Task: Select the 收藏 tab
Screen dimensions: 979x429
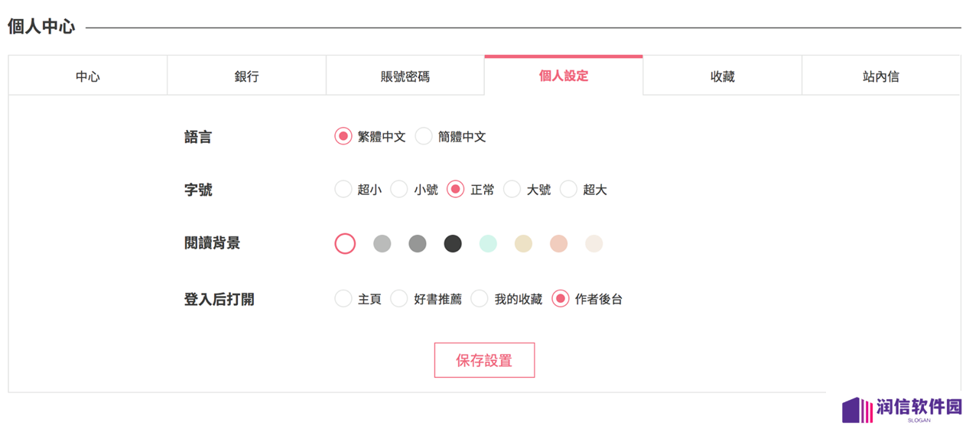Action: point(723,76)
